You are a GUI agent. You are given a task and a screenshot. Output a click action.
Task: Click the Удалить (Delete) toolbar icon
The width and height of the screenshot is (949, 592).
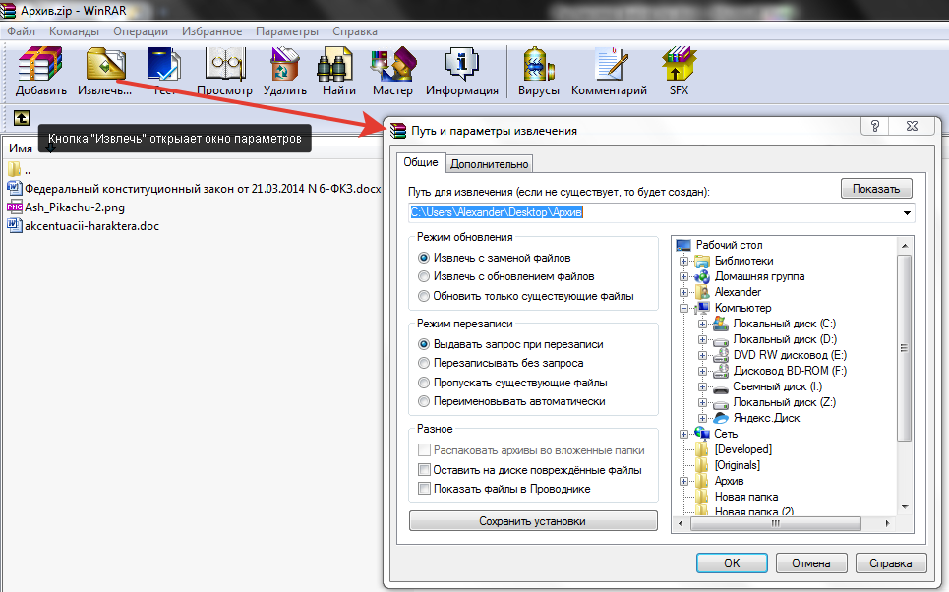[285, 67]
